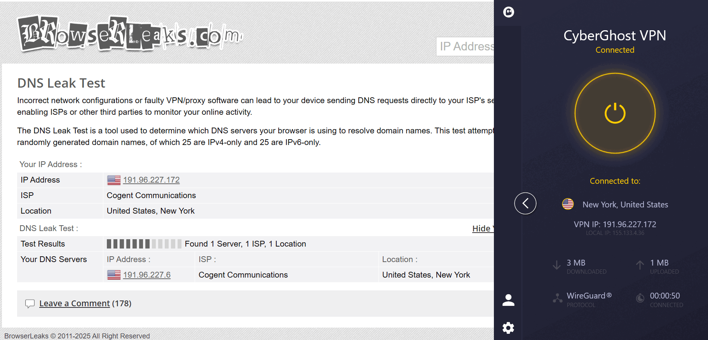Open CyberGhost settings gear icon
The height and width of the screenshot is (340, 708).
pyautogui.click(x=508, y=328)
